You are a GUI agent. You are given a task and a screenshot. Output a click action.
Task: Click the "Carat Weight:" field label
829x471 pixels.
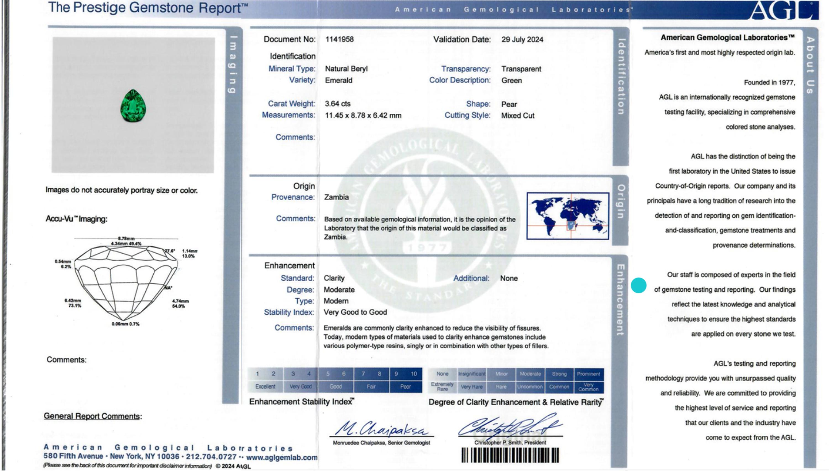pyautogui.click(x=292, y=104)
